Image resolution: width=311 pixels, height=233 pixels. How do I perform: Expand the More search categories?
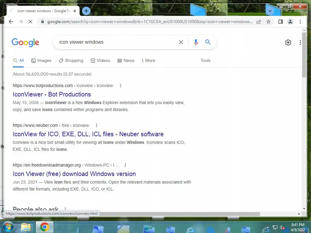point(148,61)
